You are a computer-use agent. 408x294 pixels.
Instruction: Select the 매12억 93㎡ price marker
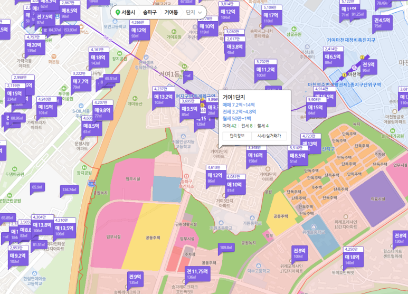pyautogui.click(x=139, y=31)
